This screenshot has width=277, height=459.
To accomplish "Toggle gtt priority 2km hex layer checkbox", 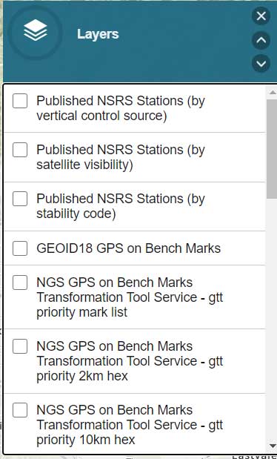I will pyautogui.click(x=20, y=346).
